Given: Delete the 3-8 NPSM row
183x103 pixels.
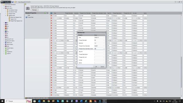Looking at the screenshot, I should pyautogui.click(x=51, y=95).
